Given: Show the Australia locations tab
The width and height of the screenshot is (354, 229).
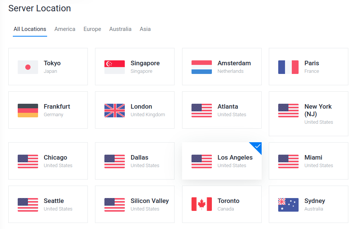Looking at the screenshot, I should pyautogui.click(x=120, y=29).
